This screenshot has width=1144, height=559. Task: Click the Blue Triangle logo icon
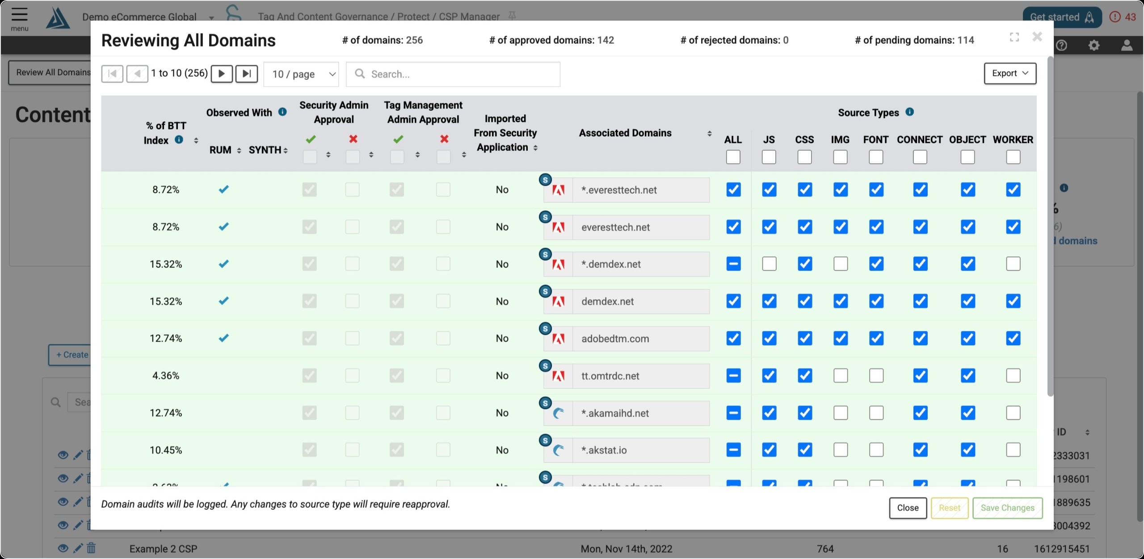58,18
